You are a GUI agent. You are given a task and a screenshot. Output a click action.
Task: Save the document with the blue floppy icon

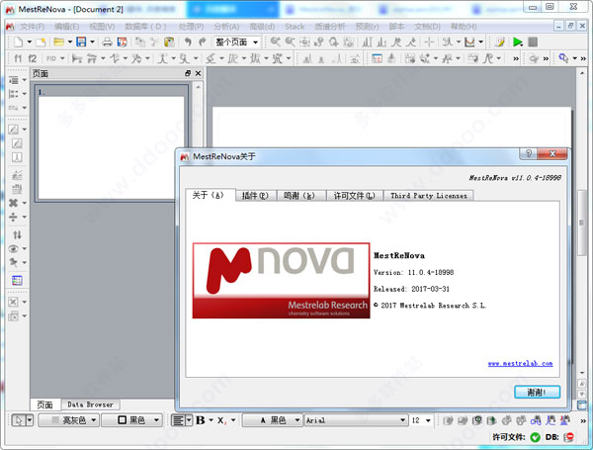(81, 42)
